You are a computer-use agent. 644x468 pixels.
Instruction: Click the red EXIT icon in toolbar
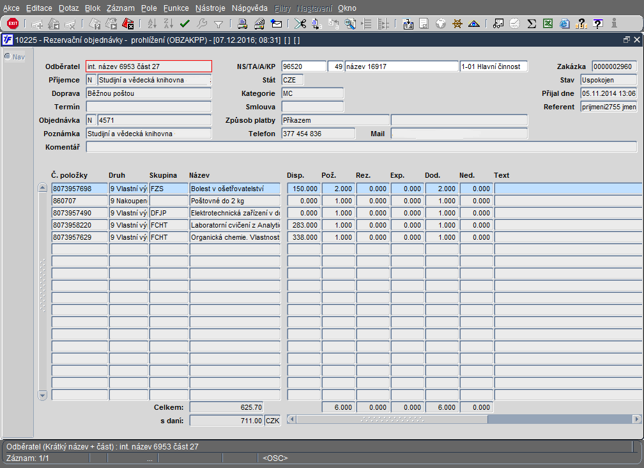pyautogui.click(x=13, y=24)
